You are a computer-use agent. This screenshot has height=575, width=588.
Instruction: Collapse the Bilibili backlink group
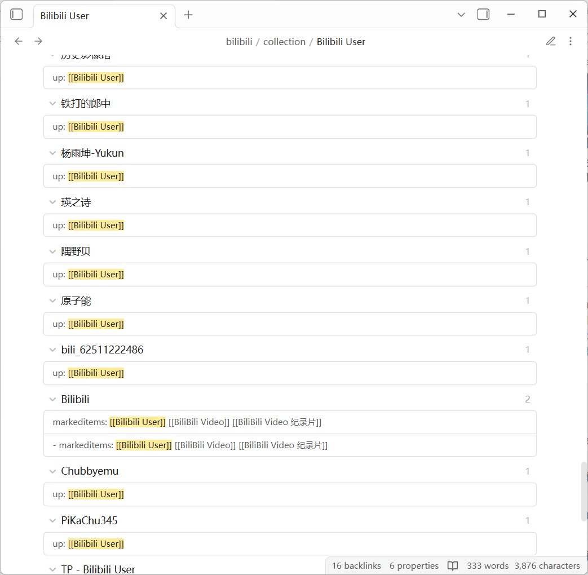[52, 399]
